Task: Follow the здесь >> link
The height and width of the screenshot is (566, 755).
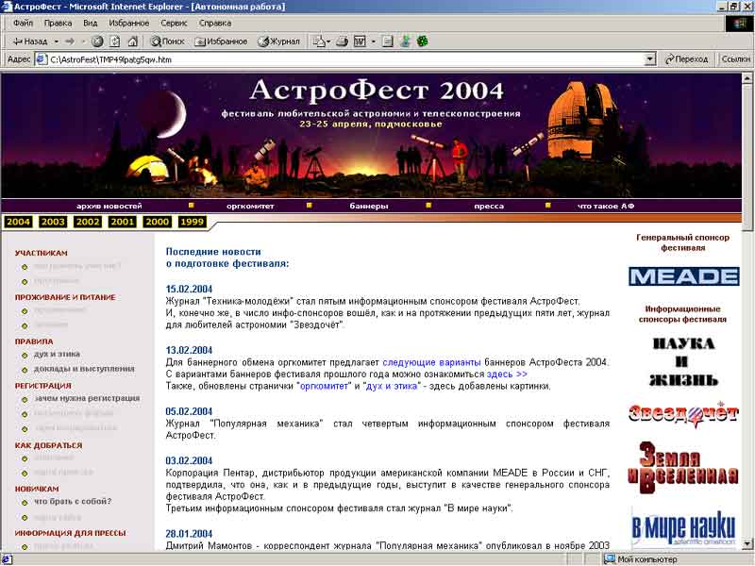Action: coord(507,374)
